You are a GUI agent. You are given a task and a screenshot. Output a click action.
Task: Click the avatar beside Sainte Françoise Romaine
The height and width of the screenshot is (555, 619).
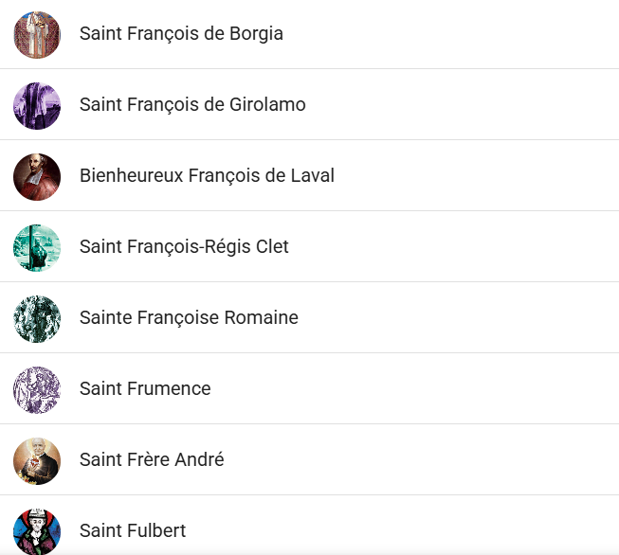(x=37, y=318)
